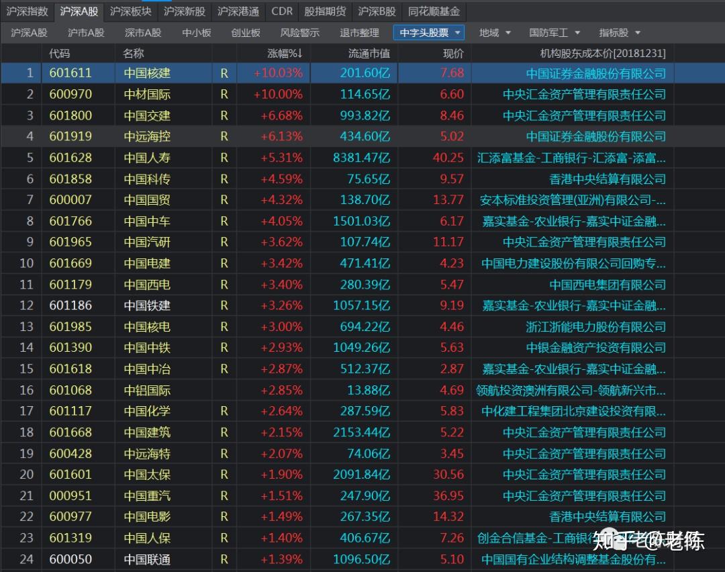Show the 退市整理 stock list
The image size is (725, 572).
pyautogui.click(x=359, y=33)
